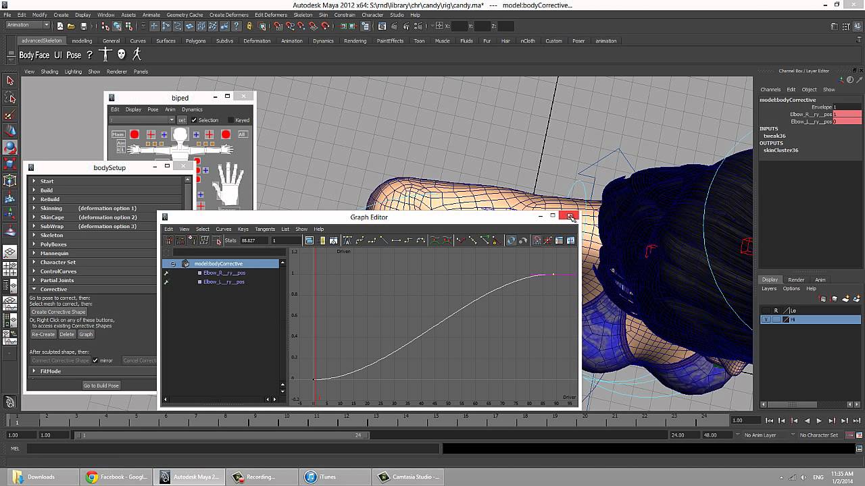This screenshot has width=865, height=486.
Task: Collapse model:bodyCorrective node in Graph Editor outliner
Action: (x=174, y=264)
